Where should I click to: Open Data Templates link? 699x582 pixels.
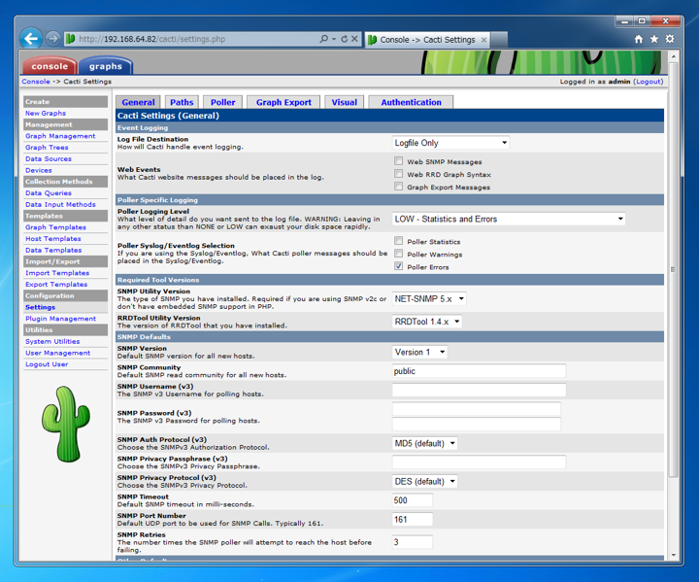pyautogui.click(x=53, y=250)
